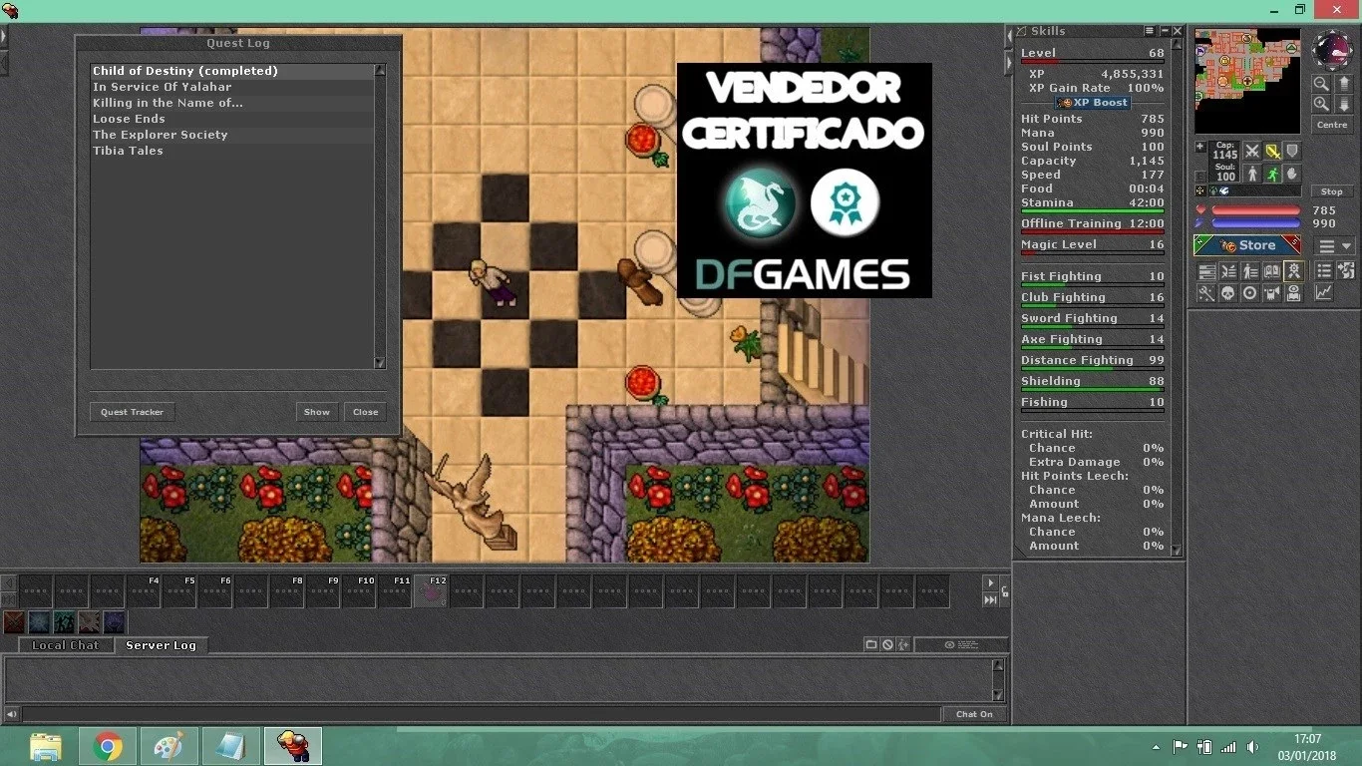Open the hamburger dropdown next to Store
Screen dimensions: 1362x766
1334,246
